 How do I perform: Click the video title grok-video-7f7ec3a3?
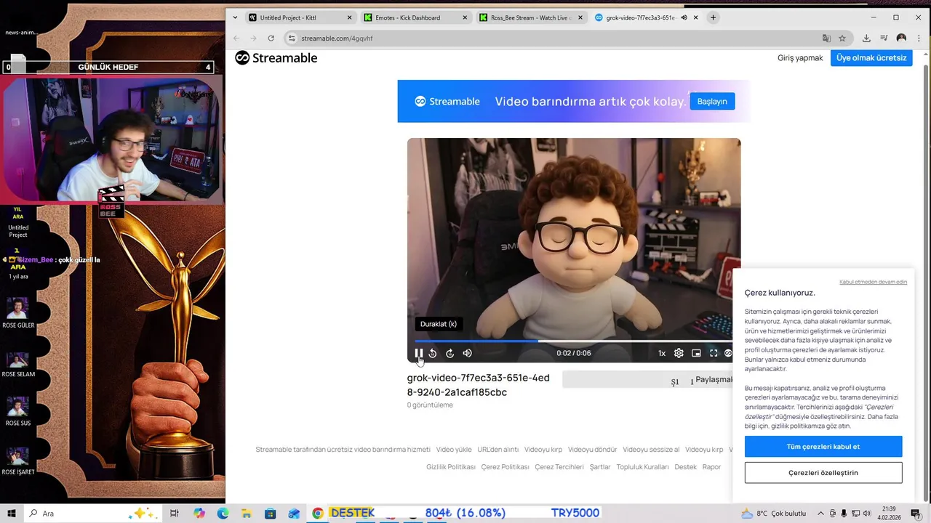coord(478,385)
